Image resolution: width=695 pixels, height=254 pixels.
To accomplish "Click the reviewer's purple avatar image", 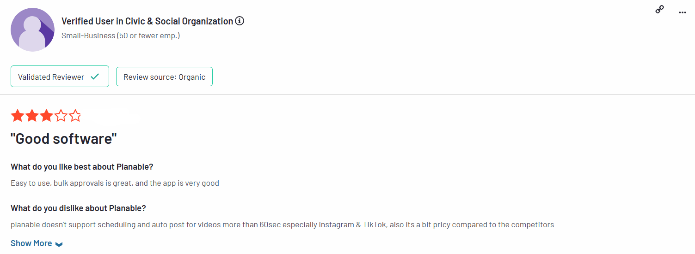I will click(32, 30).
